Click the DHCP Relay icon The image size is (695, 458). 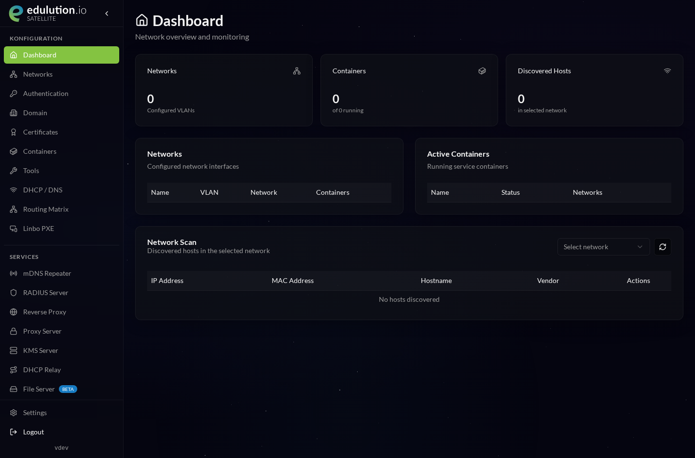pyautogui.click(x=14, y=370)
